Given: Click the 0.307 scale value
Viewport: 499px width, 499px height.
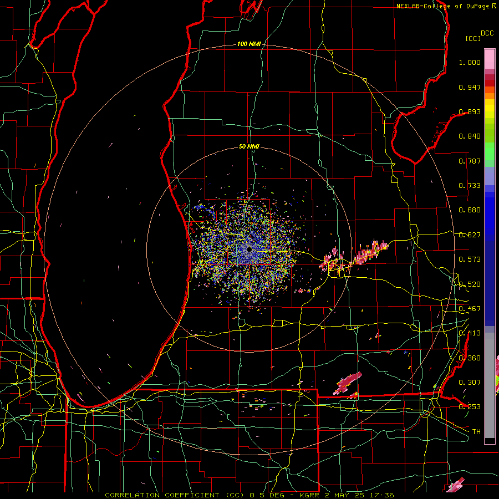Looking at the screenshot, I should pyautogui.click(x=470, y=383).
